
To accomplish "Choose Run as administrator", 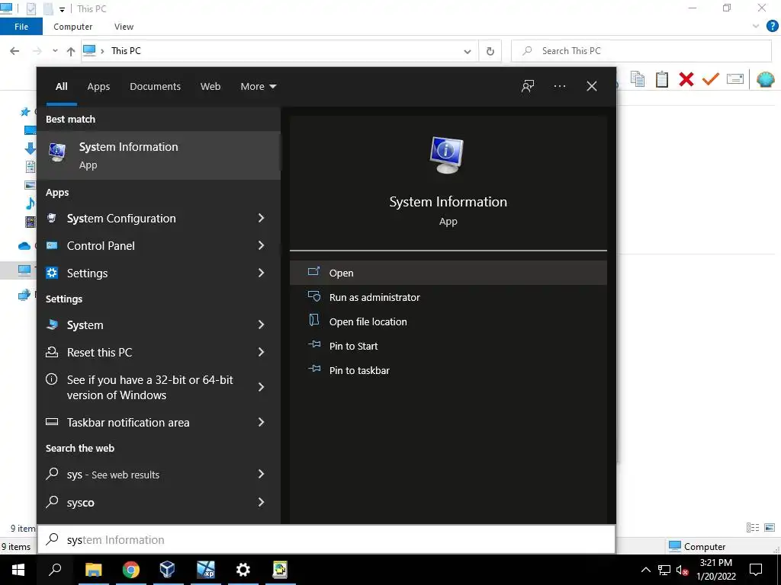I will (x=448, y=297).
